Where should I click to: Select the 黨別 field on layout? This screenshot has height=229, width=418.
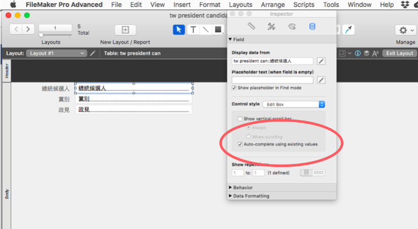tap(134, 99)
